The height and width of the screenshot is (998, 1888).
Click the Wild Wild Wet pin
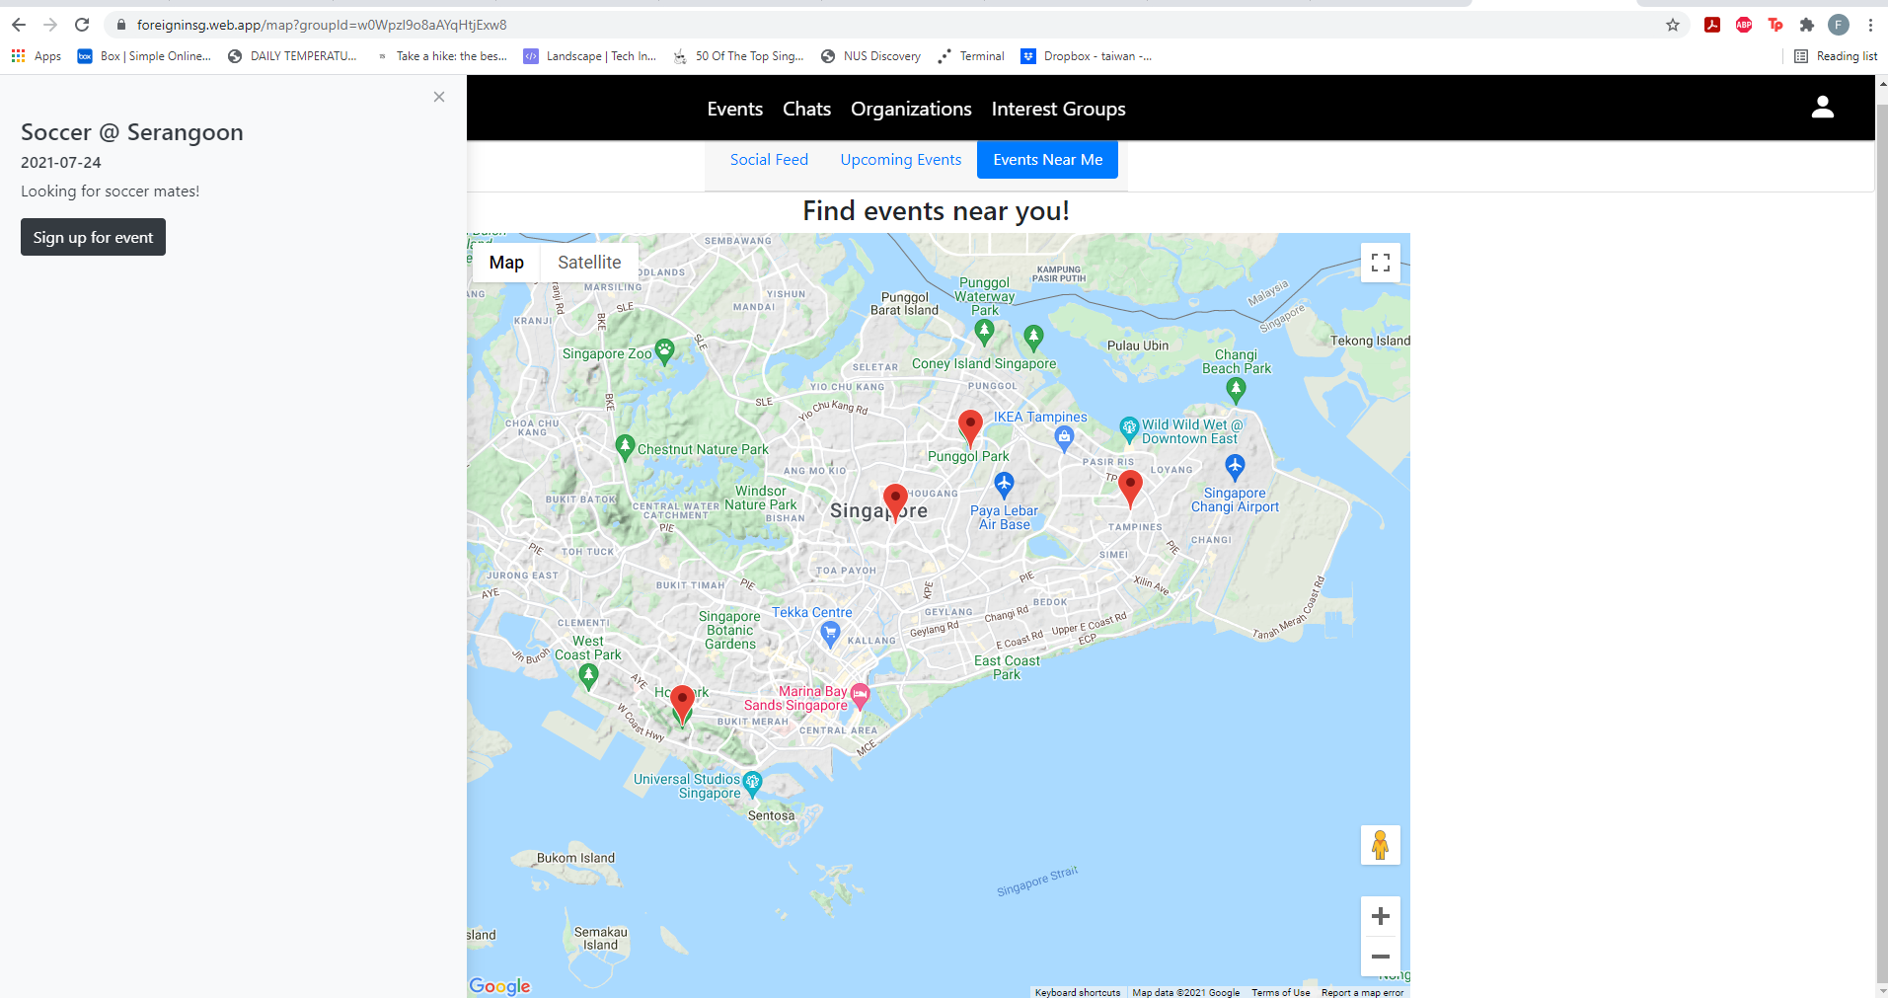pos(1129,429)
